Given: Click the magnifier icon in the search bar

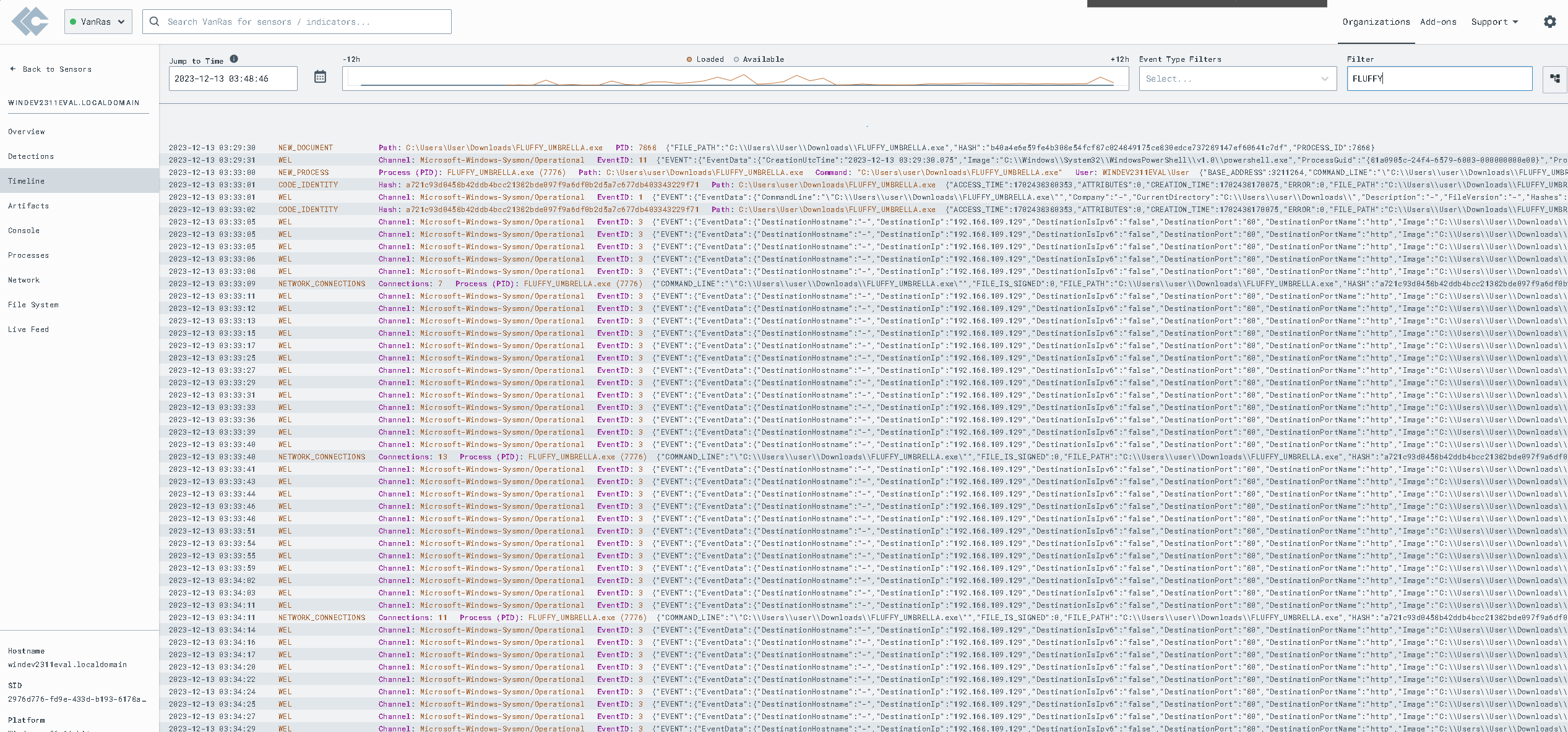Looking at the screenshot, I should point(154,22).
